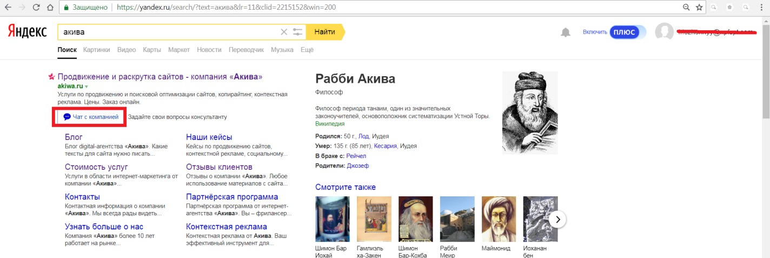The image size is (770, 258).
Task: Open the Chrome three-dot menu
Action: pos(761,8)
